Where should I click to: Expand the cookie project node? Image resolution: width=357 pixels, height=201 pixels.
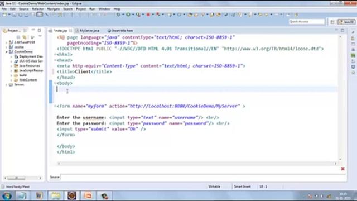click(x=6, y=47)
